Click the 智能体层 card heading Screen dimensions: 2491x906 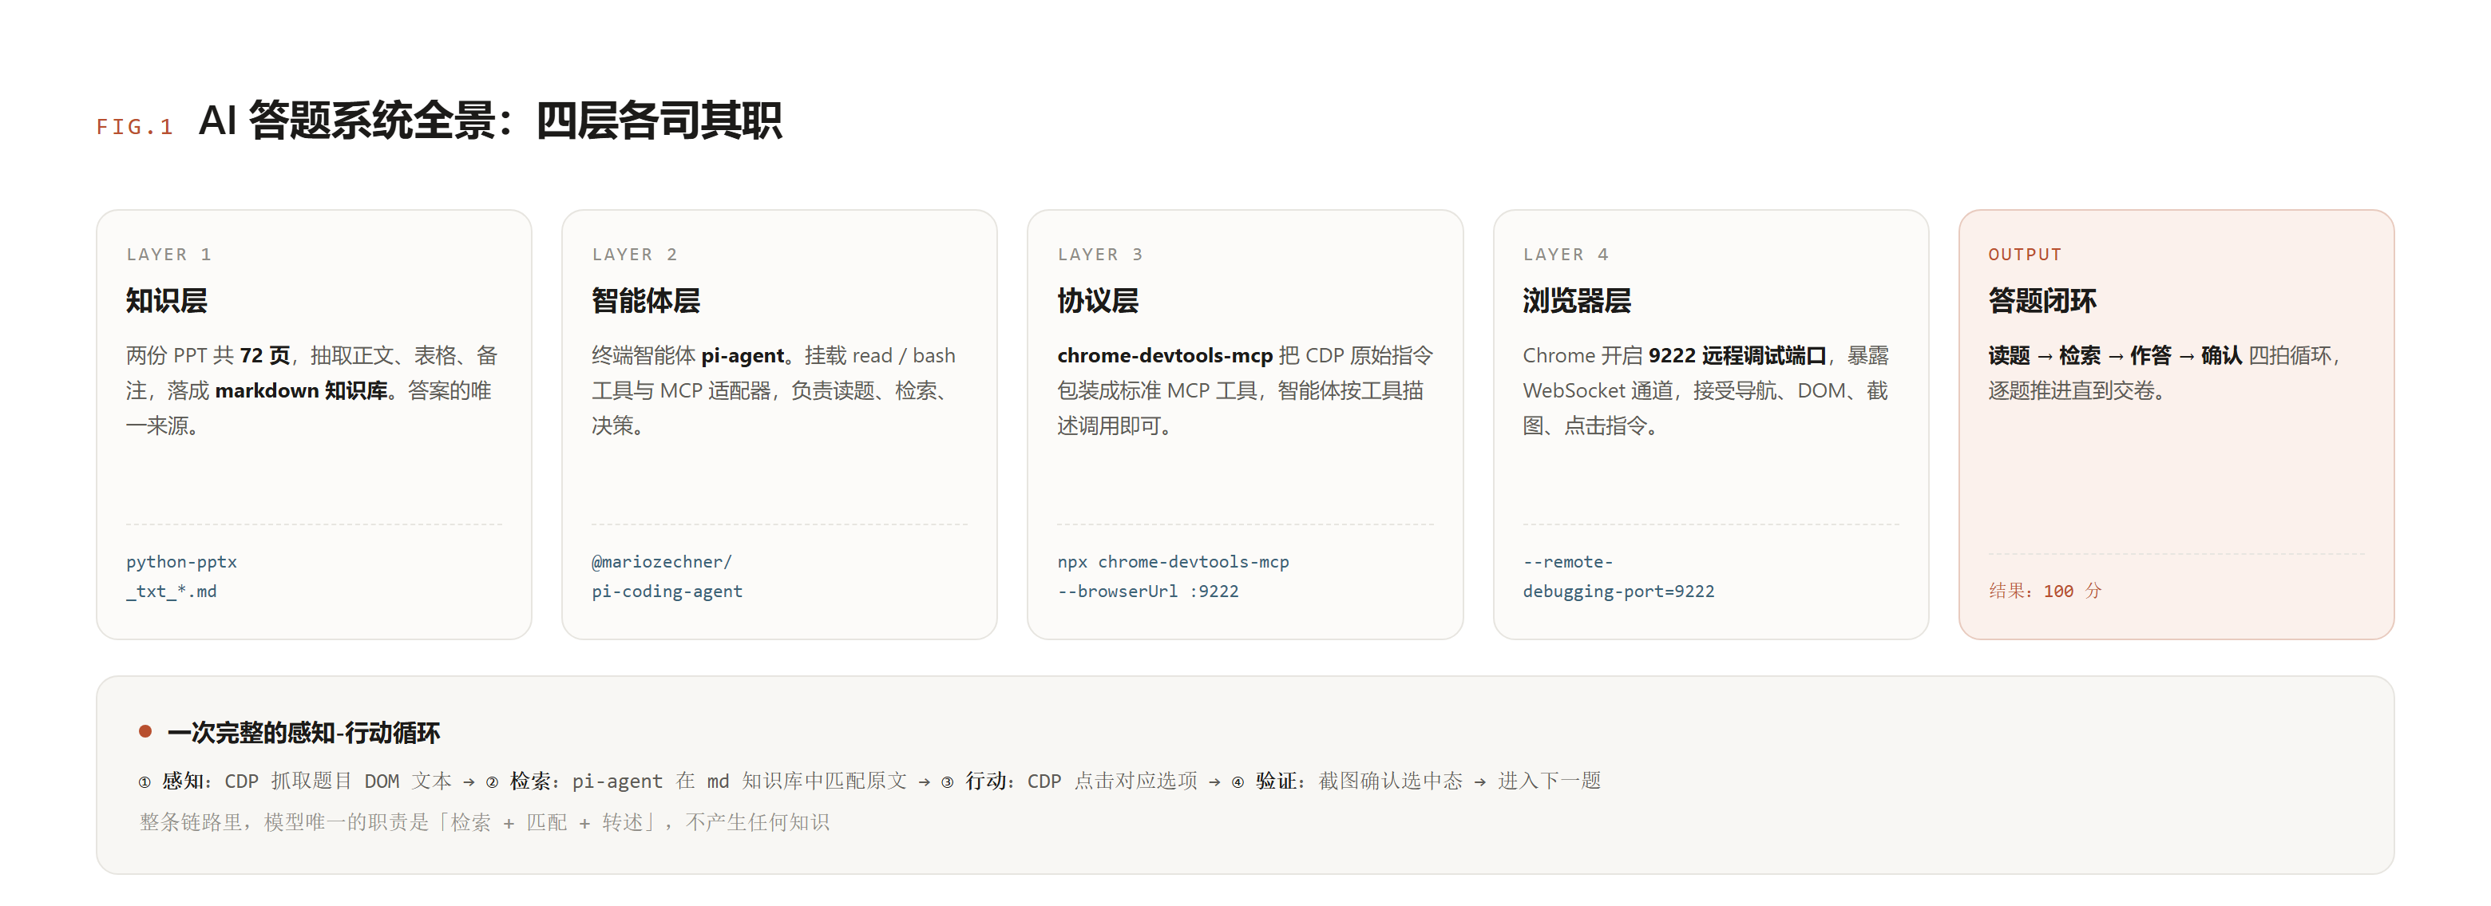(x=646, y=301)
